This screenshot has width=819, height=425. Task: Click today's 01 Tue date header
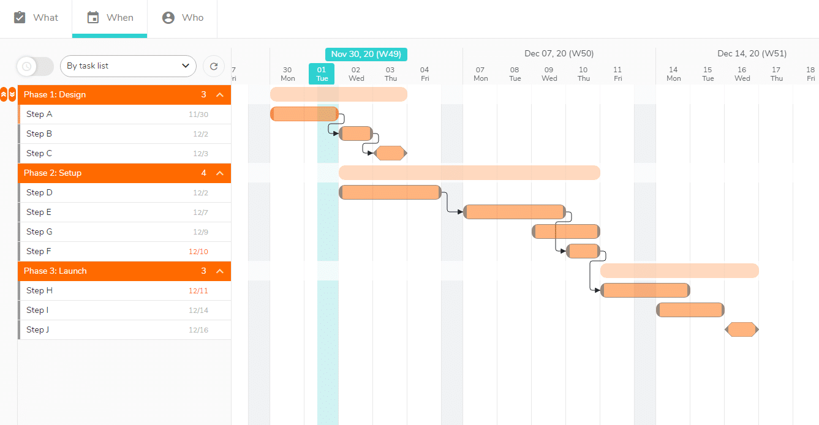[x=322, y=73]
